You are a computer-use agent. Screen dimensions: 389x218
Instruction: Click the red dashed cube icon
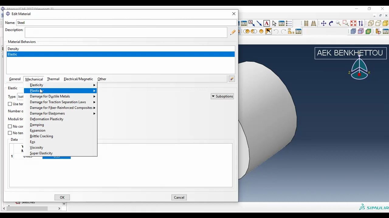click(x=361, y=31)
